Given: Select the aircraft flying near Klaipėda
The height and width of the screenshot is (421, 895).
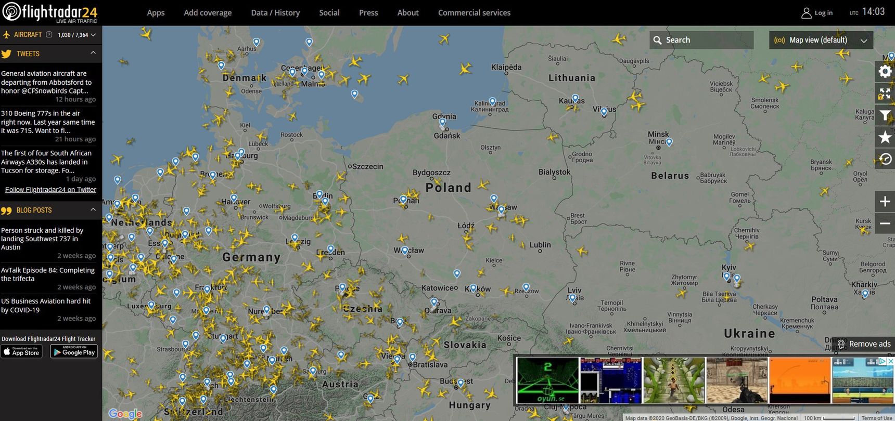Looking at the screenshot, I should coord(465,68).
